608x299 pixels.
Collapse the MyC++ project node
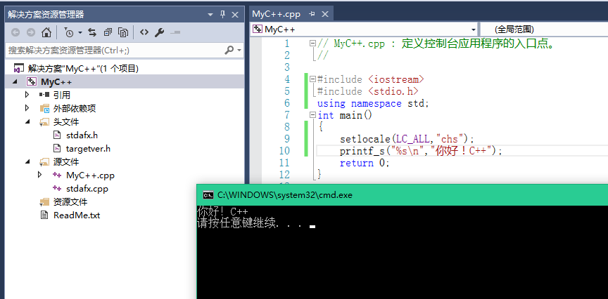click(x=15, y=82)
